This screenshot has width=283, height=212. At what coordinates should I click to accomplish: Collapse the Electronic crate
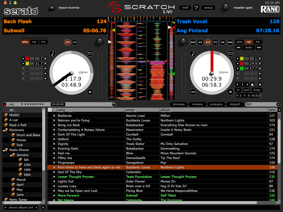click(4, 131)
